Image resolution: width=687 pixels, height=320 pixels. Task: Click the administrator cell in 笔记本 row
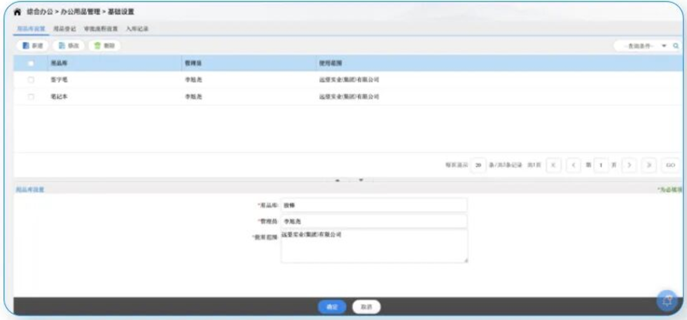coord(193,97)
